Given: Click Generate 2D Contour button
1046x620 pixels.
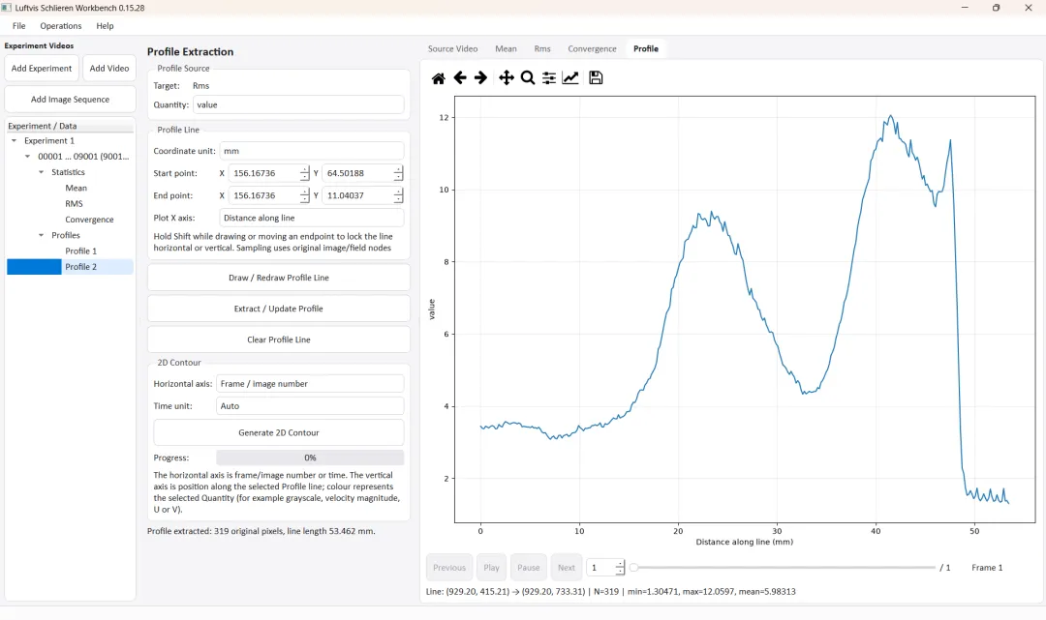Looking at the screenshot, I should pyautogui.click(x=279, y=433).
